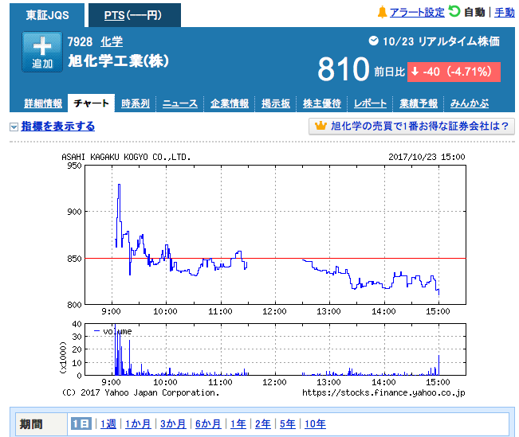Click the 10/23 リアルタイム株価 label
This screenshot has height=437, width=519.
441,41
